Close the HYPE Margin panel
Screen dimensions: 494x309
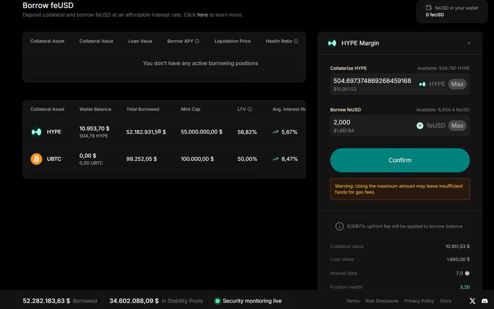click(469, 43)
